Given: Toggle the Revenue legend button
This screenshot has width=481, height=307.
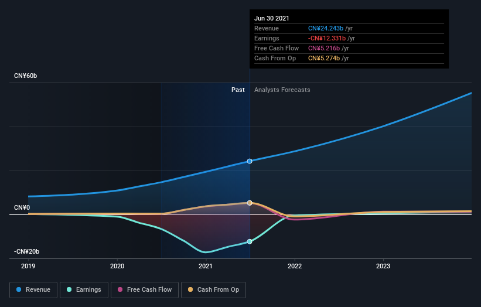Looking at the screenshot, I should (33, 290).
